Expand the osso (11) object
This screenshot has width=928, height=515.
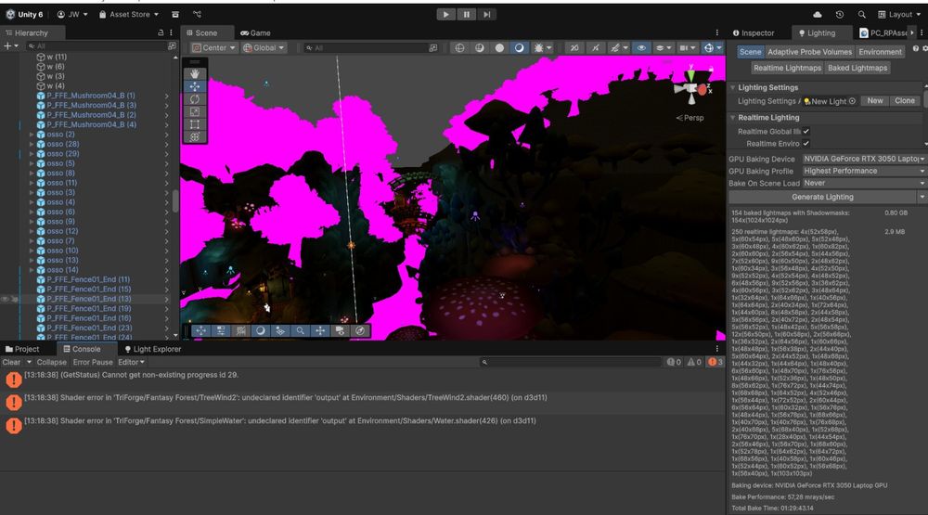tap(32, 183)
